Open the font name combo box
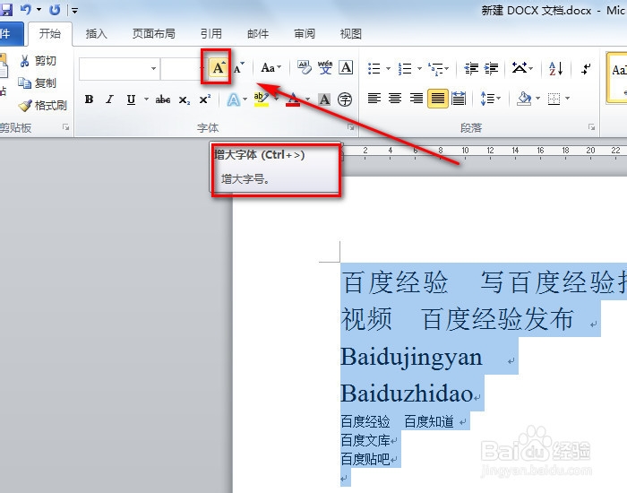This screenshot has height=493, width=627. 119,69
